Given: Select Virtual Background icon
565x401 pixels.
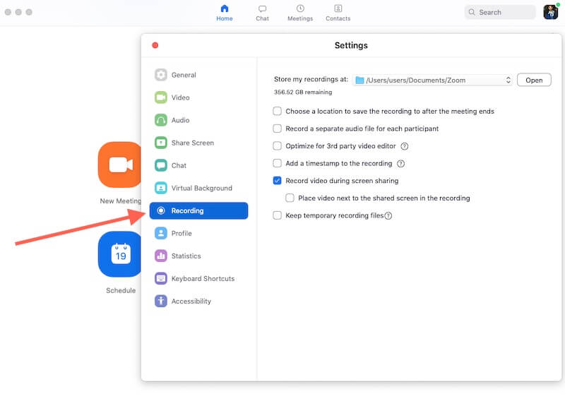Looking at the screenshot, I should pyautogui.click(x=161, y=188).
